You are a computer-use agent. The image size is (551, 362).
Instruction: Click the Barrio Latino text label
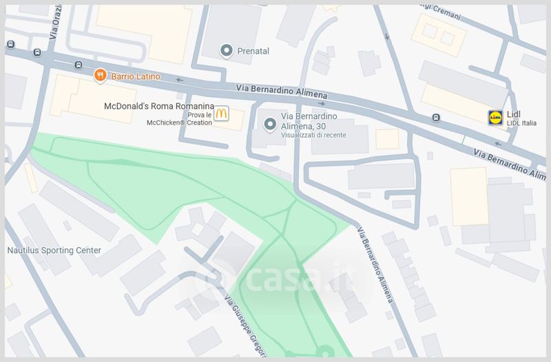136,76
